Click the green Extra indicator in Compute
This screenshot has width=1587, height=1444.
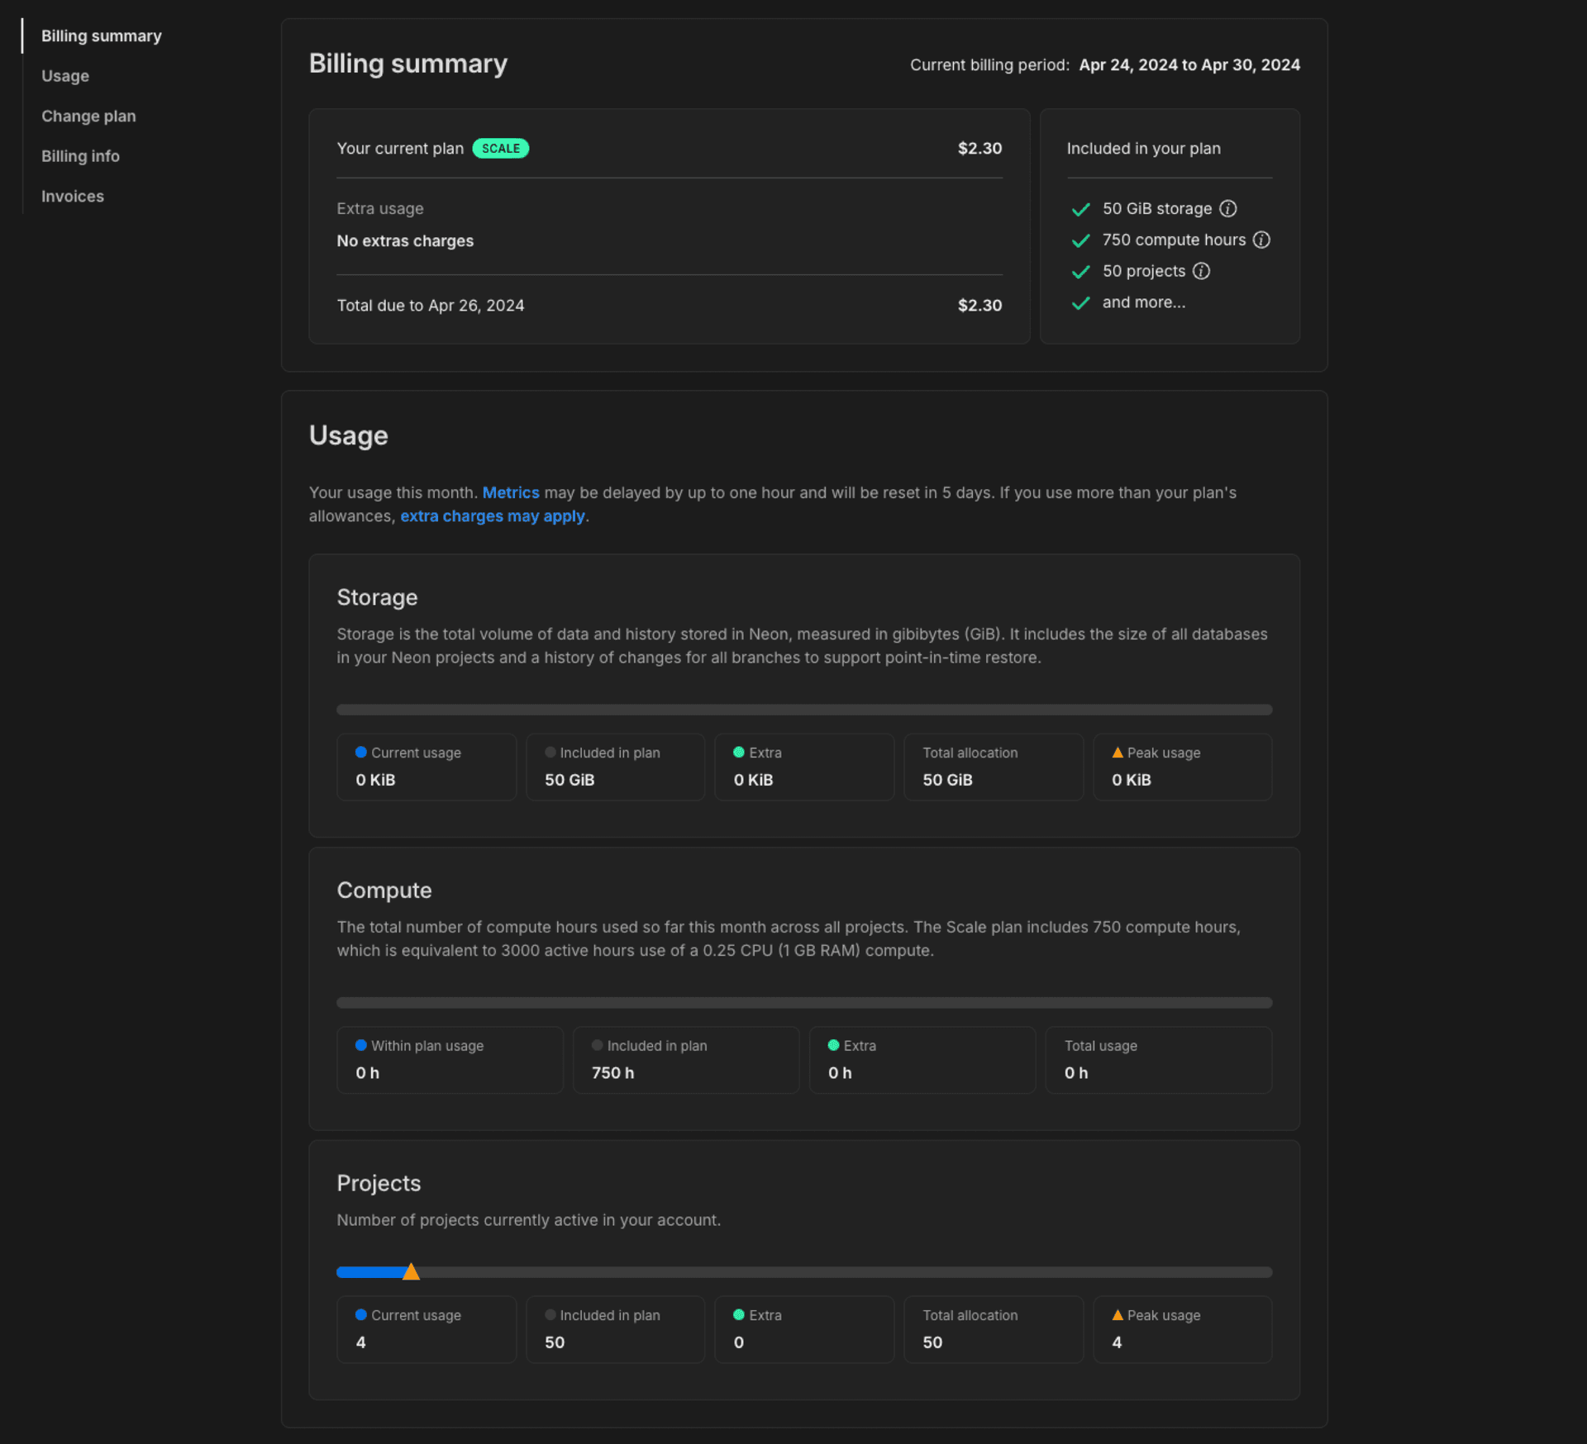pos(833,1045)
